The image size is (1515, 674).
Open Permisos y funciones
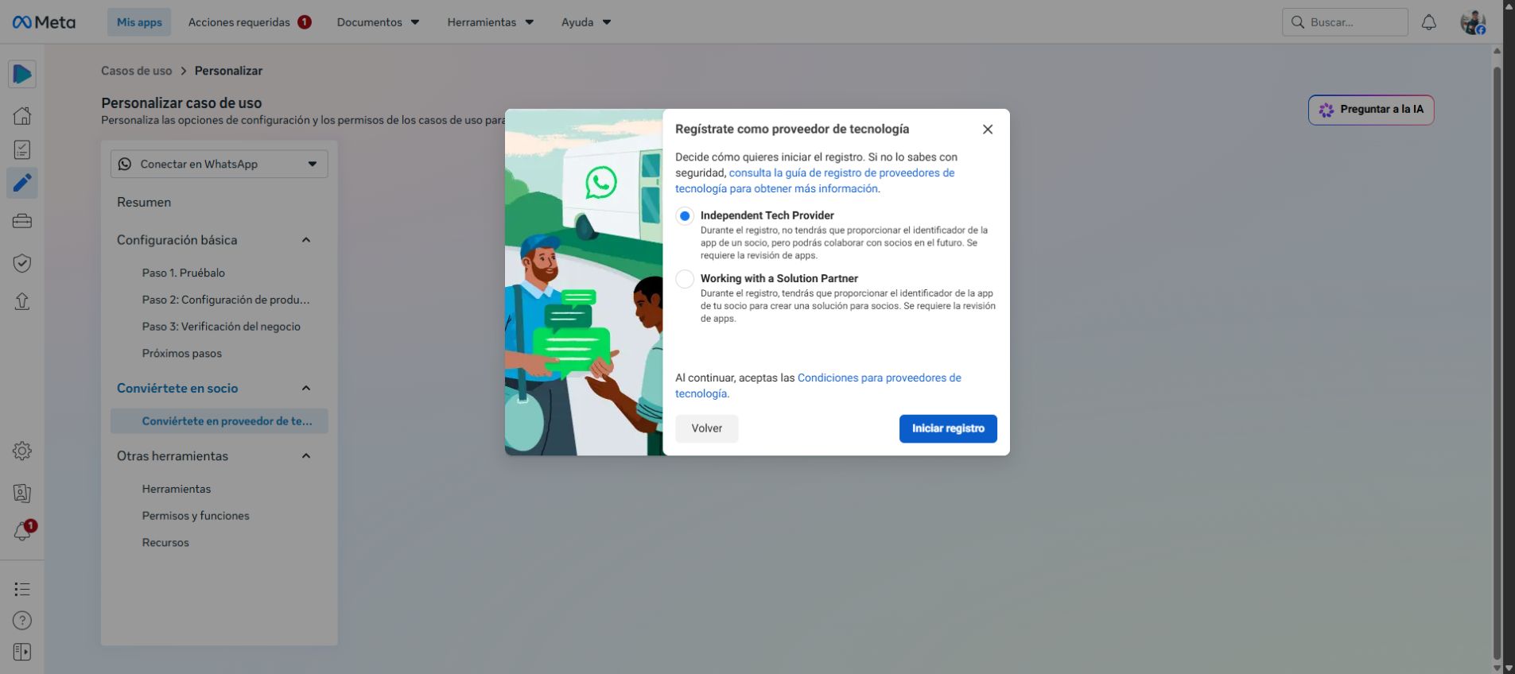(x=196, y=516)
